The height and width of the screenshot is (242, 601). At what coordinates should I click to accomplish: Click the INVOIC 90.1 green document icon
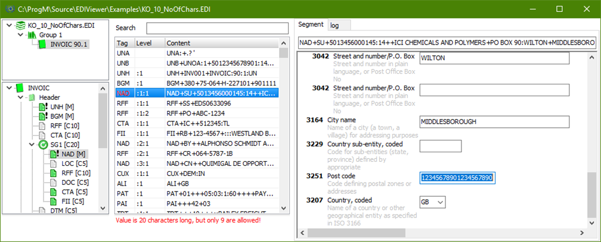42,45
